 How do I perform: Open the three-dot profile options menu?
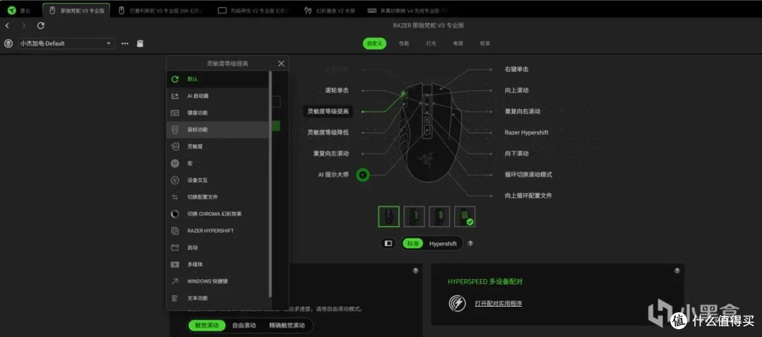point(125,43)
